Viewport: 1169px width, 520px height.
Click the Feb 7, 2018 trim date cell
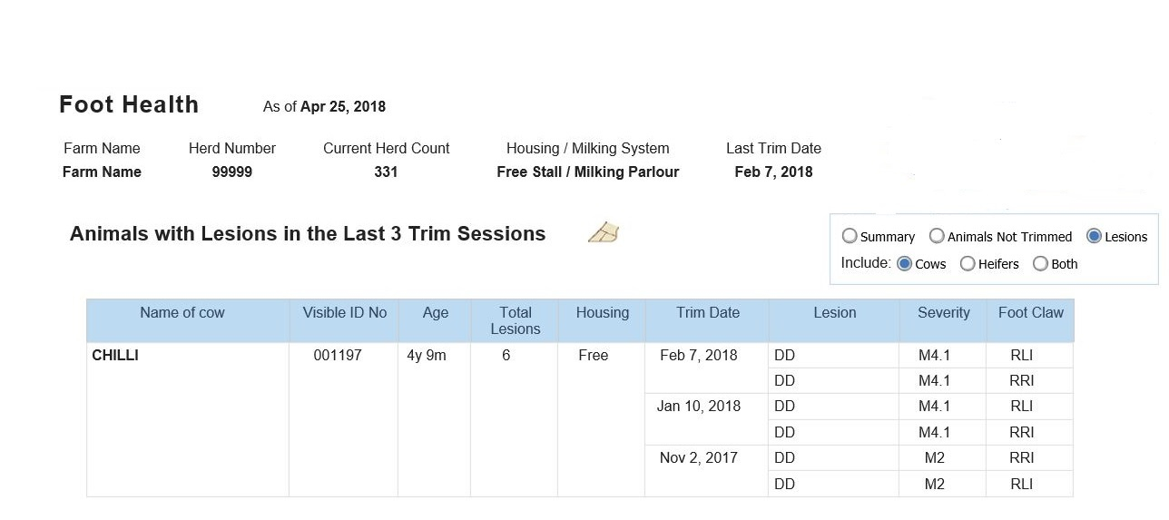pyautogui.click(x=699, y=355)
